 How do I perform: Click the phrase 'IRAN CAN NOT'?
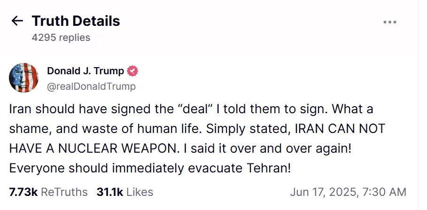340,129
